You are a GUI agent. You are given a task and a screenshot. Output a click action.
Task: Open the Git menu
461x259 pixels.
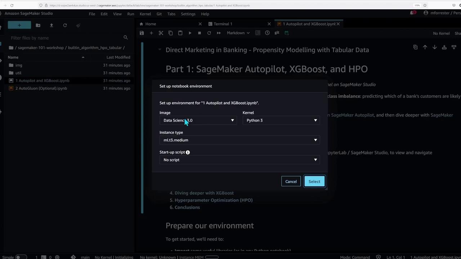click(x=159, y=14)
